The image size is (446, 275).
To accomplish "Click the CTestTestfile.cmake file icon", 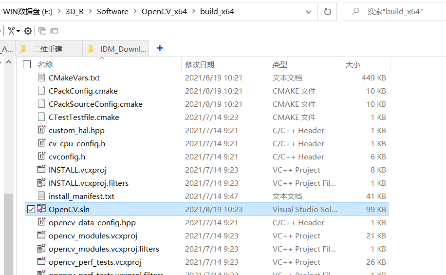I will 41,117.
